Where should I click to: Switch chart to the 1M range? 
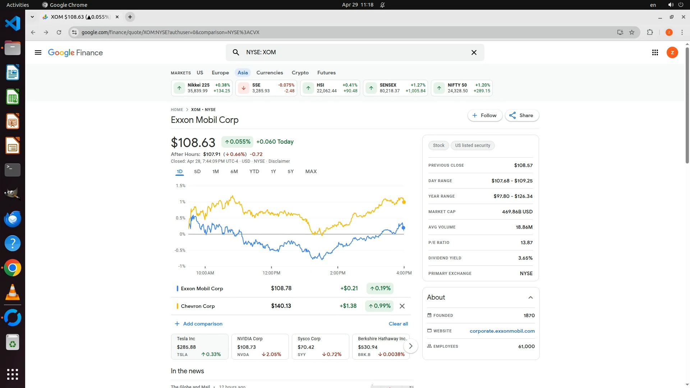tap(215, 171)
